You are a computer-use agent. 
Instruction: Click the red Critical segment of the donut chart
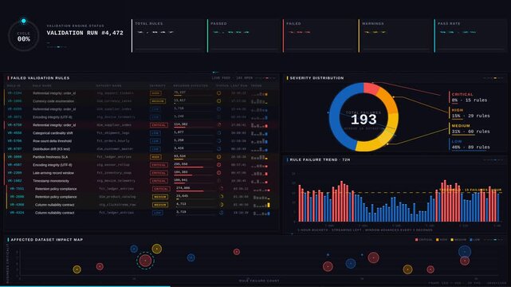[371, 88]
